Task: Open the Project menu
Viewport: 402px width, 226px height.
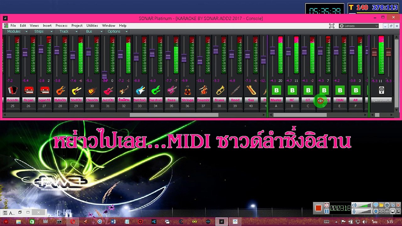Action: pyautogui.click(x=77, y=26)
